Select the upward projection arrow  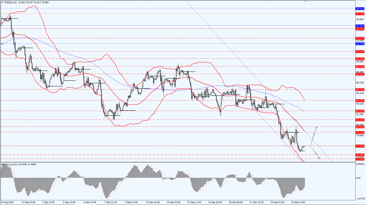pos(314,136)
